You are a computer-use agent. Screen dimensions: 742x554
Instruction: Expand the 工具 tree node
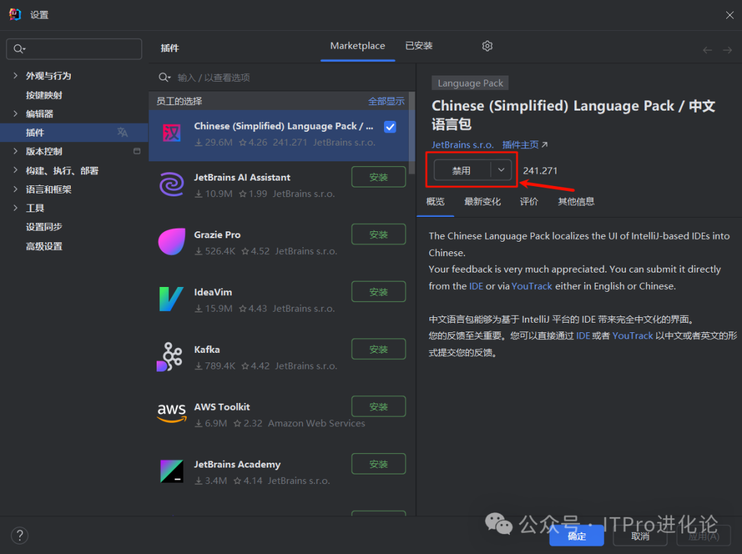[x=15, y=208]
